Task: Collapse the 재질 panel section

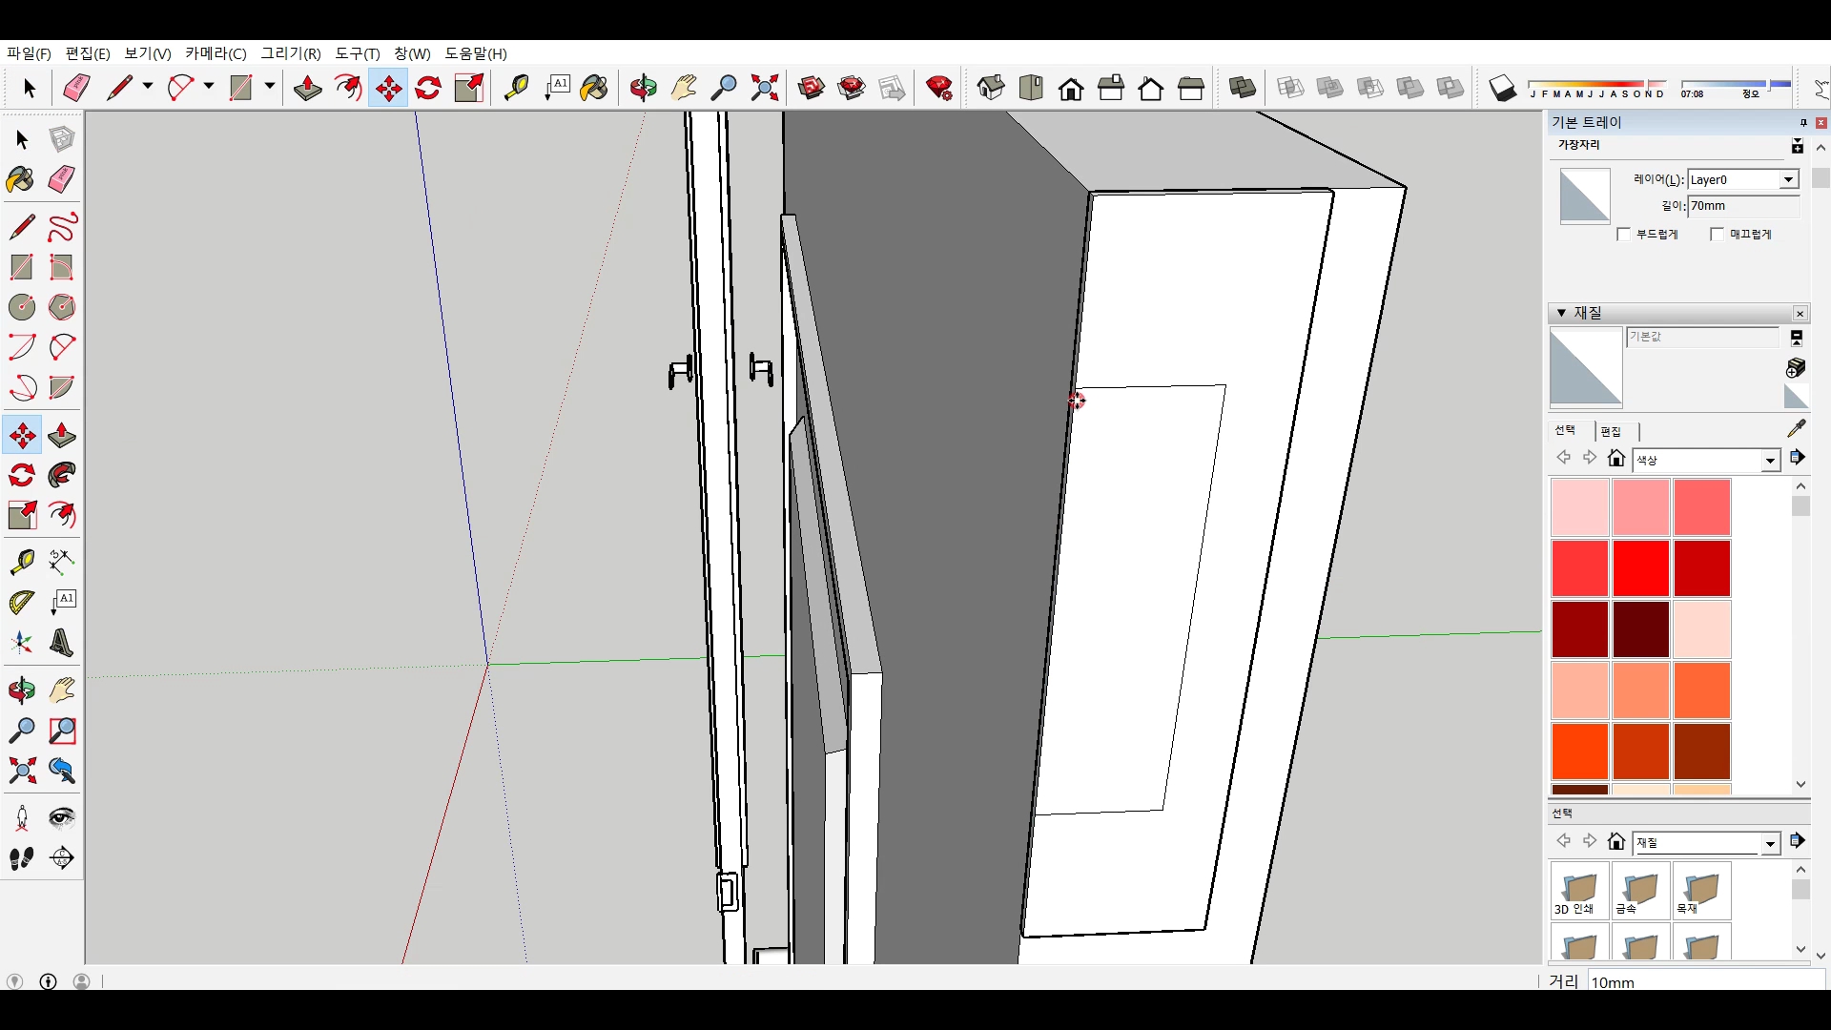Action: (1561, 313)
